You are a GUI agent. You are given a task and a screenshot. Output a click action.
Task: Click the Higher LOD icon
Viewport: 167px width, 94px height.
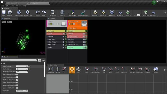[x=153, y=13]
